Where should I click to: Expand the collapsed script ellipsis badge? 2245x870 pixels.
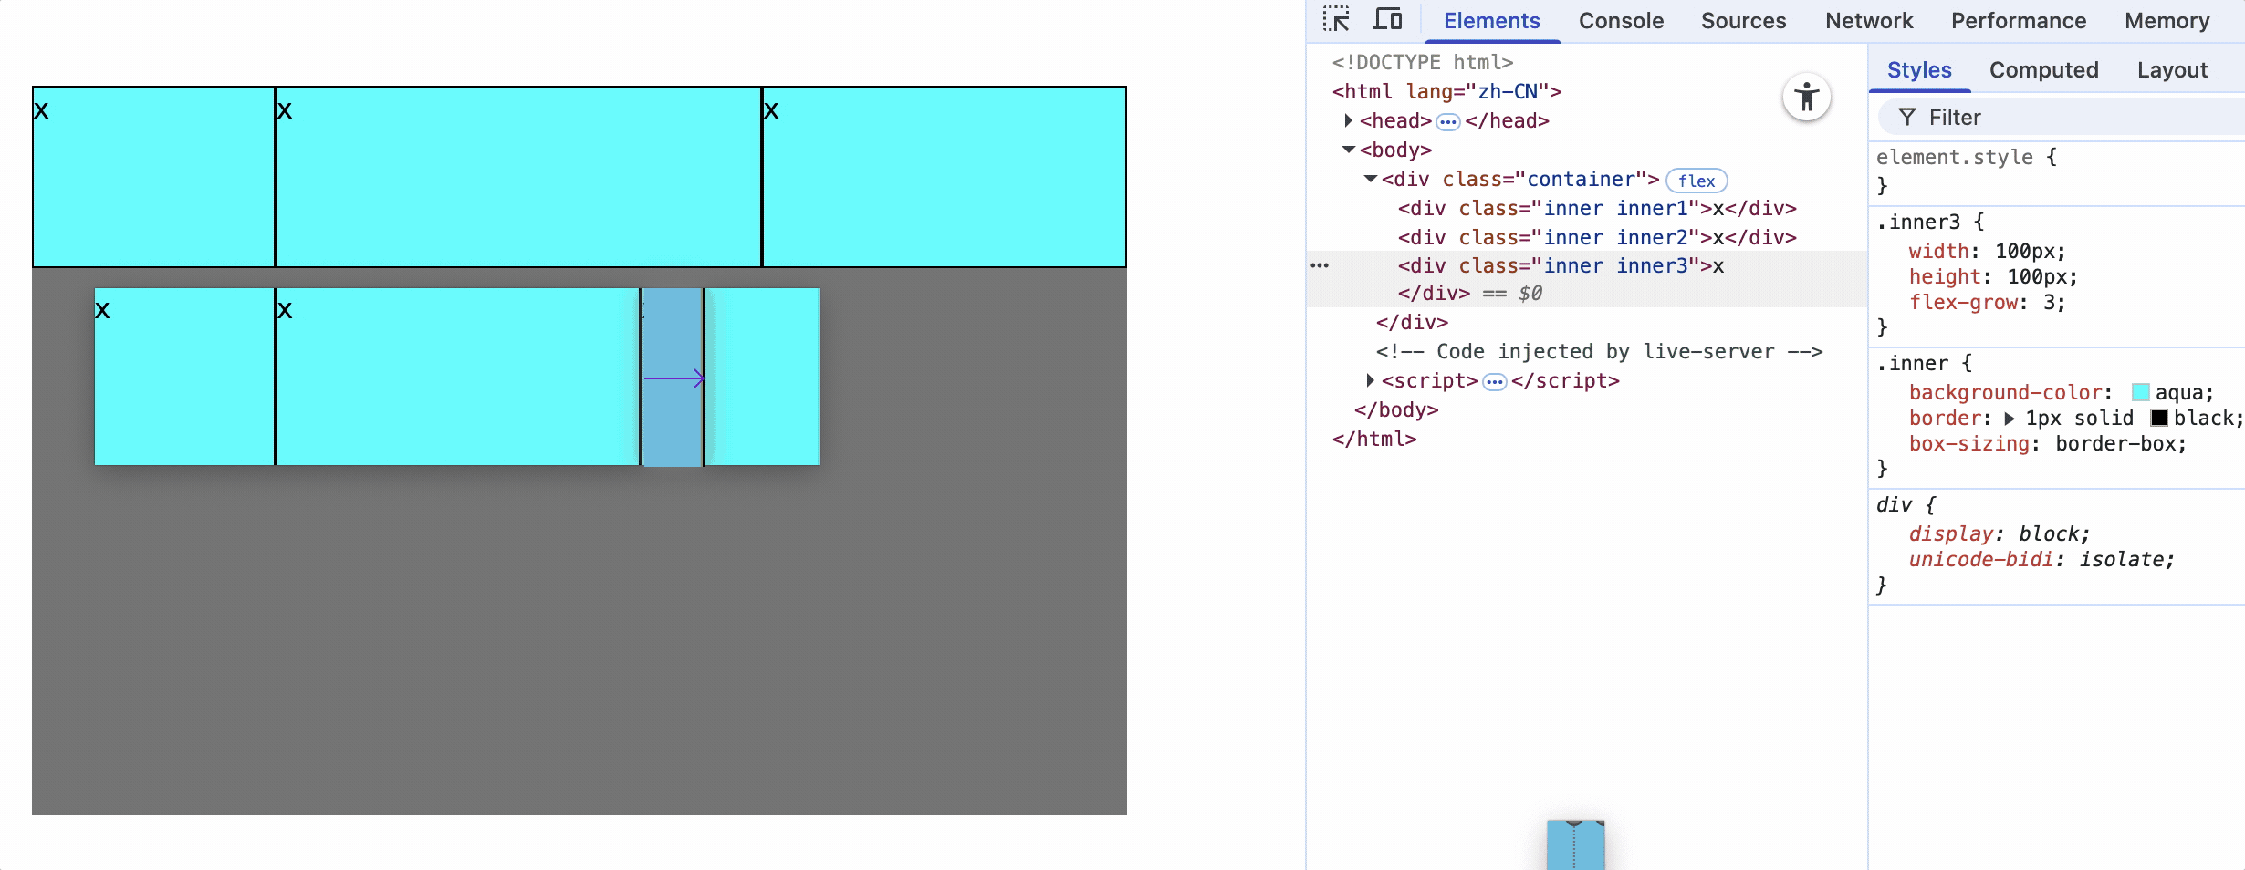tap(1494, 381)
